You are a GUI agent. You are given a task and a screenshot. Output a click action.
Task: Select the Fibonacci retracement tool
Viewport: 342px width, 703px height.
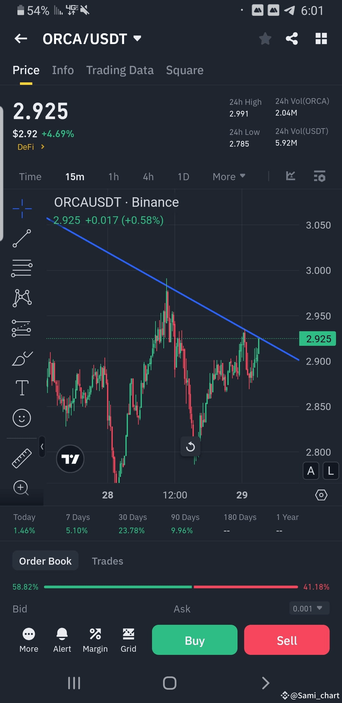point(22,268)
